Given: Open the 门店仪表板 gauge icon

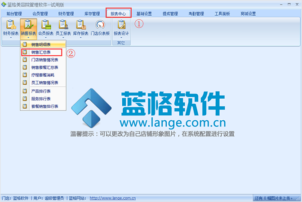Looking at the screenshot, I should pos(100,28).
